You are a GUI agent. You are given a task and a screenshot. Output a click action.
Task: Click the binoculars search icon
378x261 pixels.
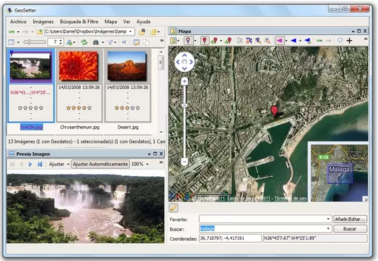[x=96, y=43]
